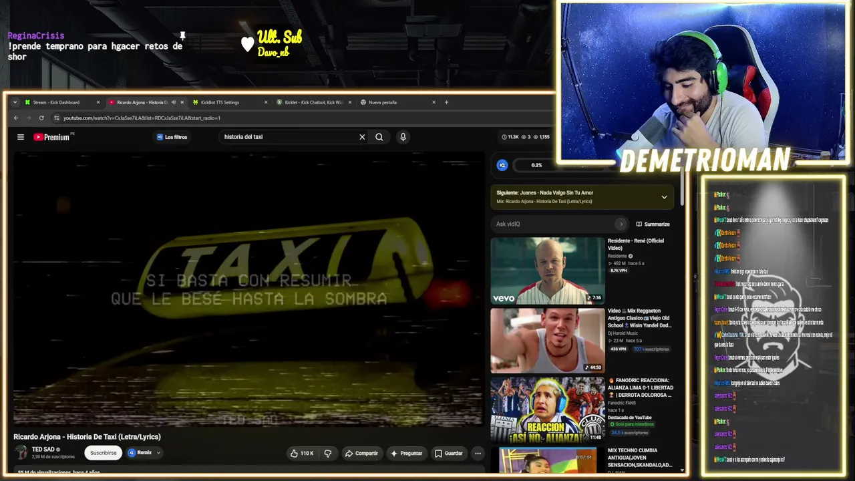This screenshot has height=481, width=855.
Task: Open Mix Techno Cumbia Antigua thumbnail
Action: 548,460
